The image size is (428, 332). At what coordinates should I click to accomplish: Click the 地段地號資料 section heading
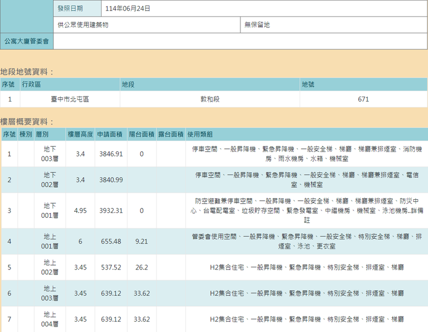(x=27, y=72)
